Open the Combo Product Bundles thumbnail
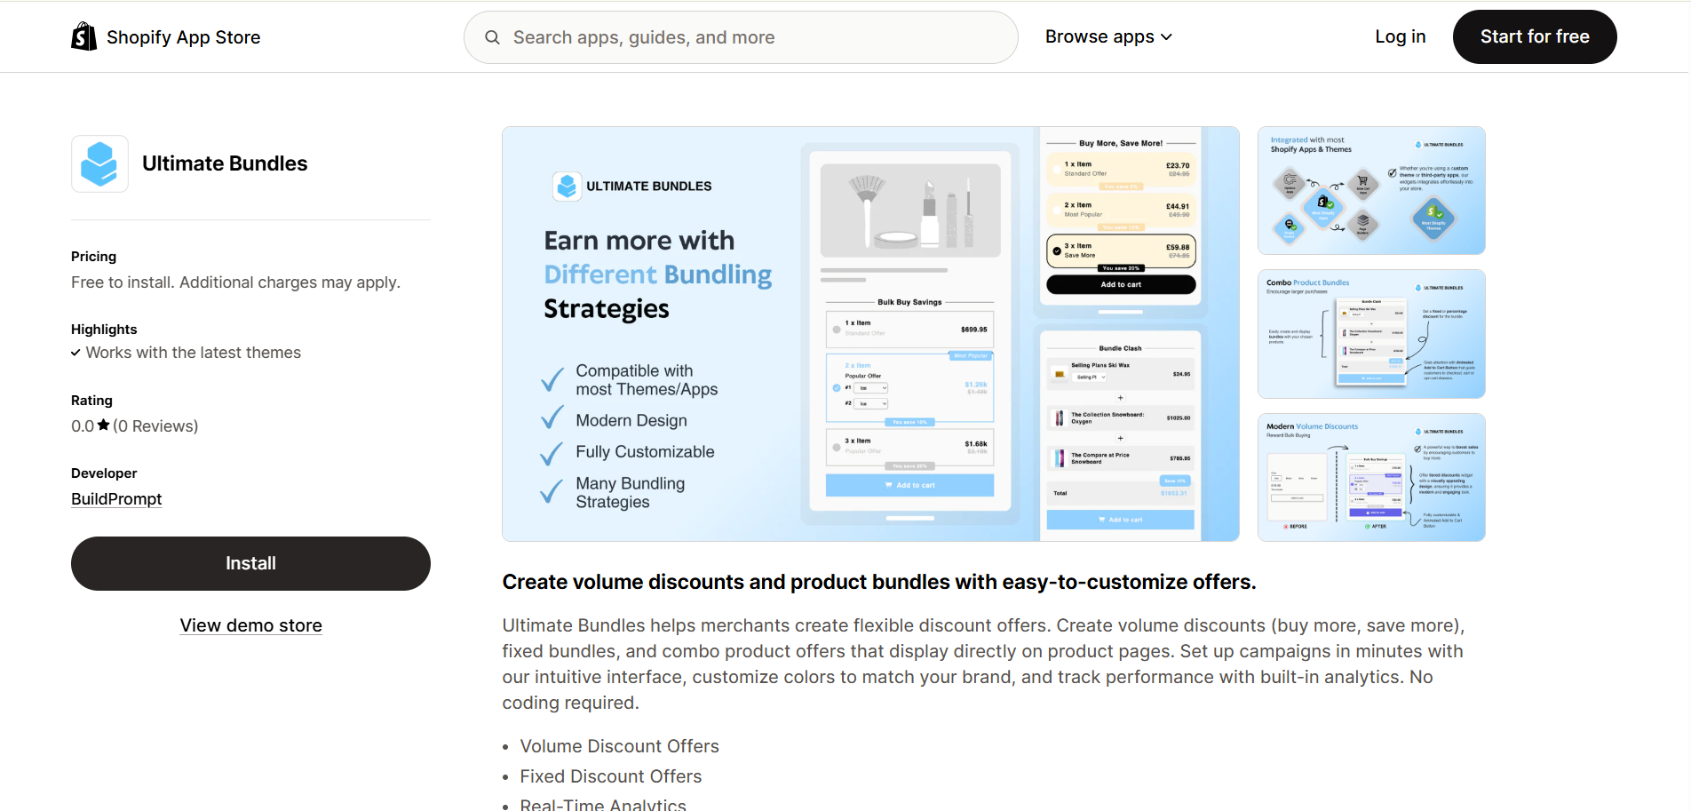1691x811 pixels. [1371, 334]
